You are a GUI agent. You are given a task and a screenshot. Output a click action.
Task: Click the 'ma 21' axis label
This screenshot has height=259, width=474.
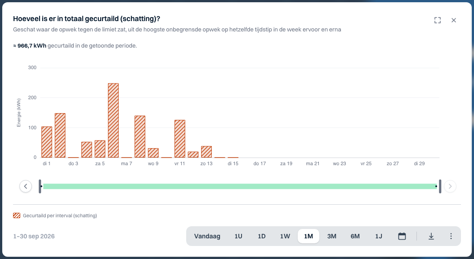(x=313, y=163)
